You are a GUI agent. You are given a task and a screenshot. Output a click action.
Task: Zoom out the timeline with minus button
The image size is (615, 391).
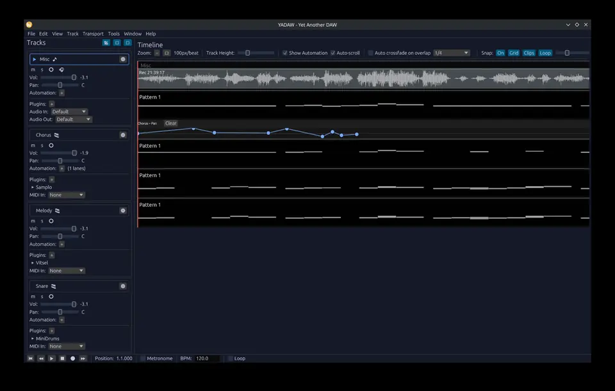(x=157, y=53)
